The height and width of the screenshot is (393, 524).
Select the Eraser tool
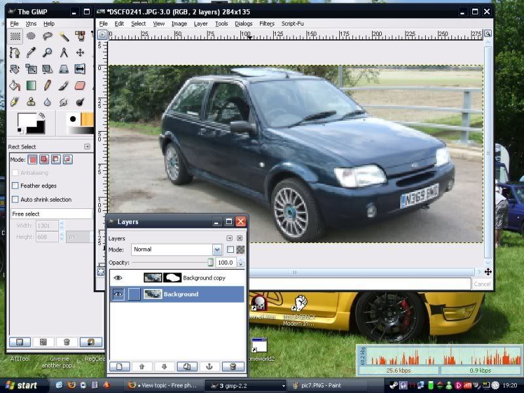[x=80, y=86]
